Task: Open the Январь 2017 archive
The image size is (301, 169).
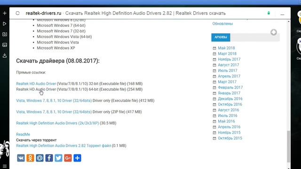Action: point(229,93)
